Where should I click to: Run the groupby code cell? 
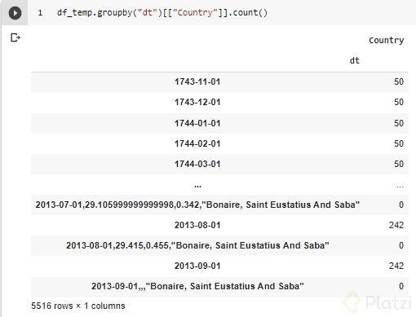(x=15, y=13)
